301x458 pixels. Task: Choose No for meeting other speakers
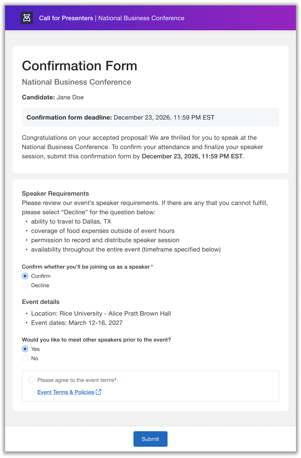point(25,358)
